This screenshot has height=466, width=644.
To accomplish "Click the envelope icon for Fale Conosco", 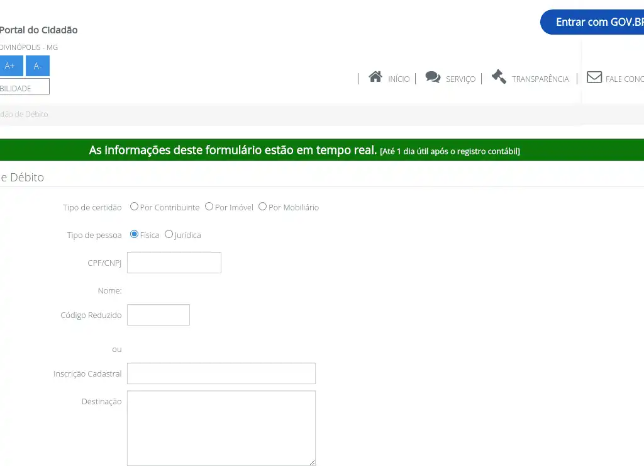I will [594, 77].
